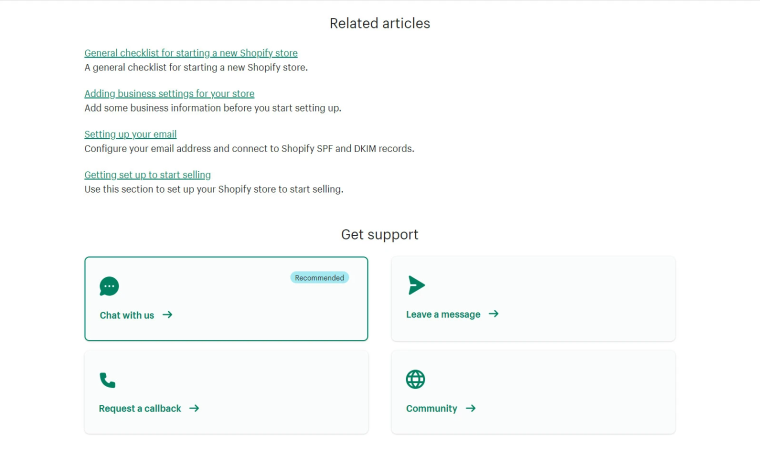Viewport: 760px width, 450px height.
Task: Request a callback from support
Action: point(140,408)
